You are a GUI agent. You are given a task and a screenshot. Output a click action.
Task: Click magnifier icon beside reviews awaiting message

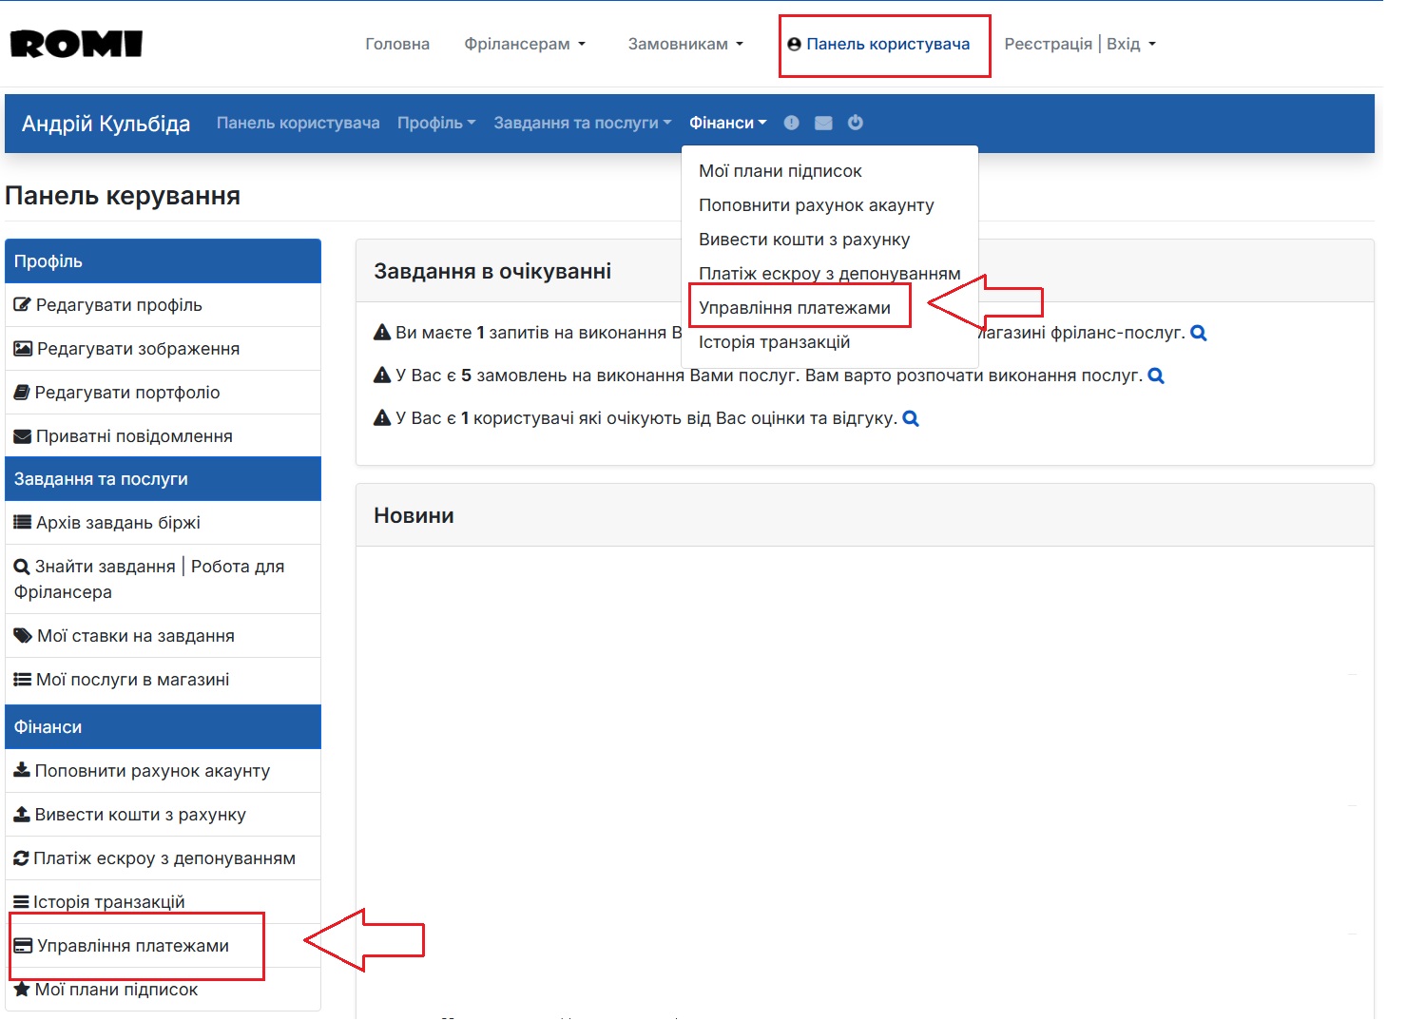tap(910, 418)
